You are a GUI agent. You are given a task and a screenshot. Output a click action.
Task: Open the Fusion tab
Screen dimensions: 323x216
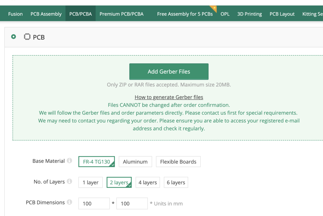click(x=15, y=14)
